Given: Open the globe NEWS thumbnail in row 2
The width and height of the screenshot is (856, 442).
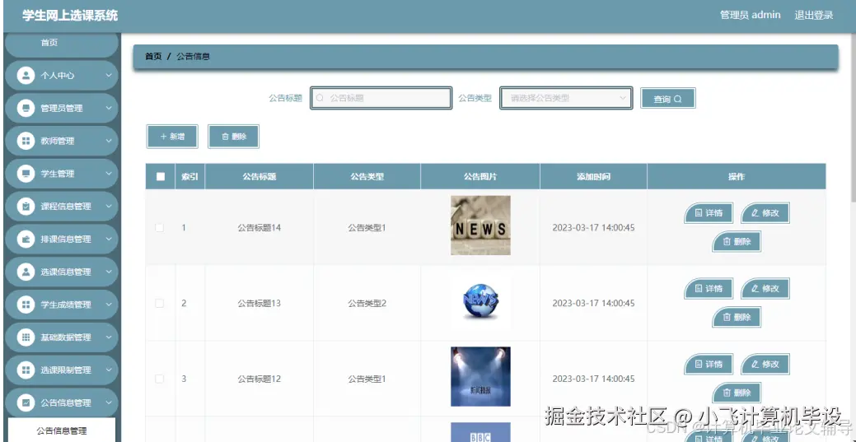Looking at the screenshot, I should click(x=480, y=300).
